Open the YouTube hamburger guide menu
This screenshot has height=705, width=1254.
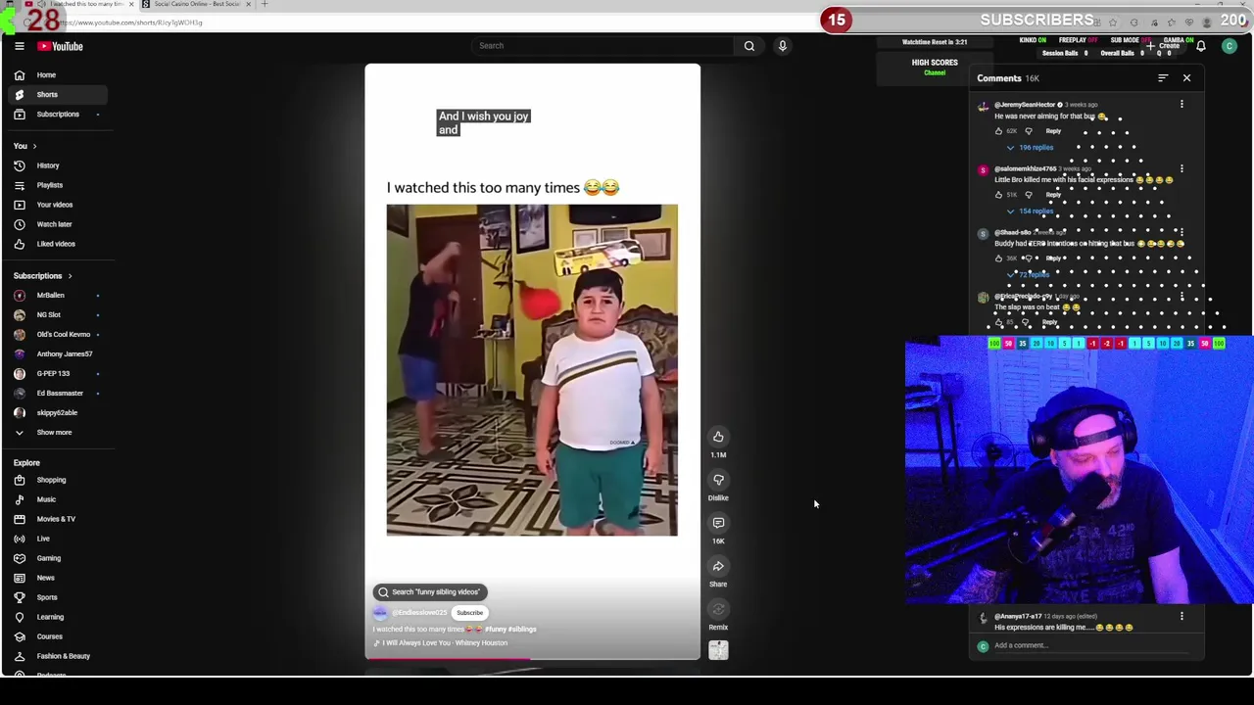click(x=20, y=46)
